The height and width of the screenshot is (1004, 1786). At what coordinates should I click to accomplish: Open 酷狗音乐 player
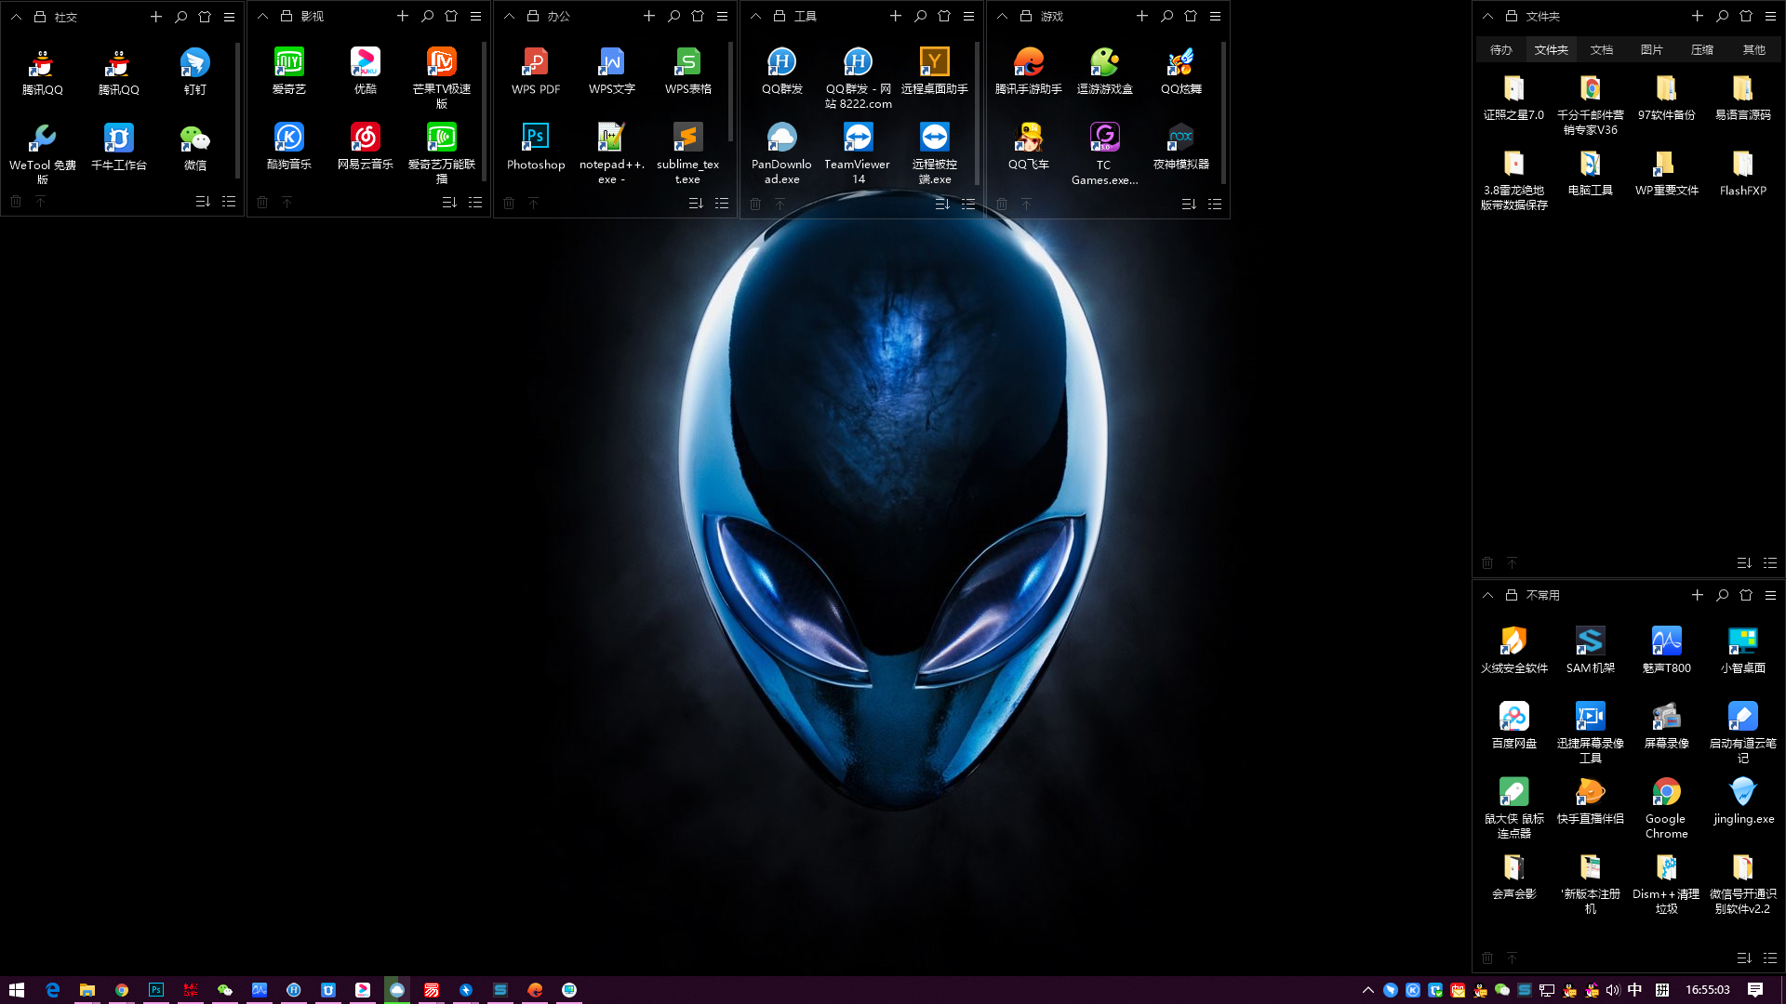[x=288, y=146]
